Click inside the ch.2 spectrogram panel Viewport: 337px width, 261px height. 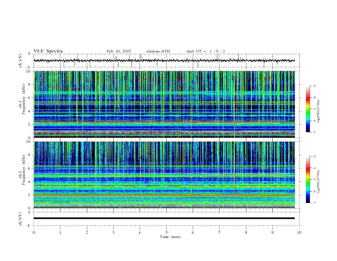[166, 175]
